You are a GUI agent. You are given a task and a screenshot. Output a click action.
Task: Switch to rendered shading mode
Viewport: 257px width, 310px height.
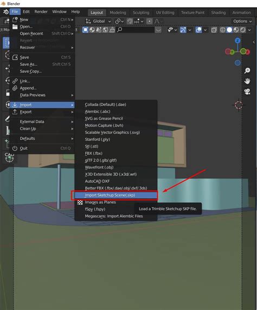242,30
